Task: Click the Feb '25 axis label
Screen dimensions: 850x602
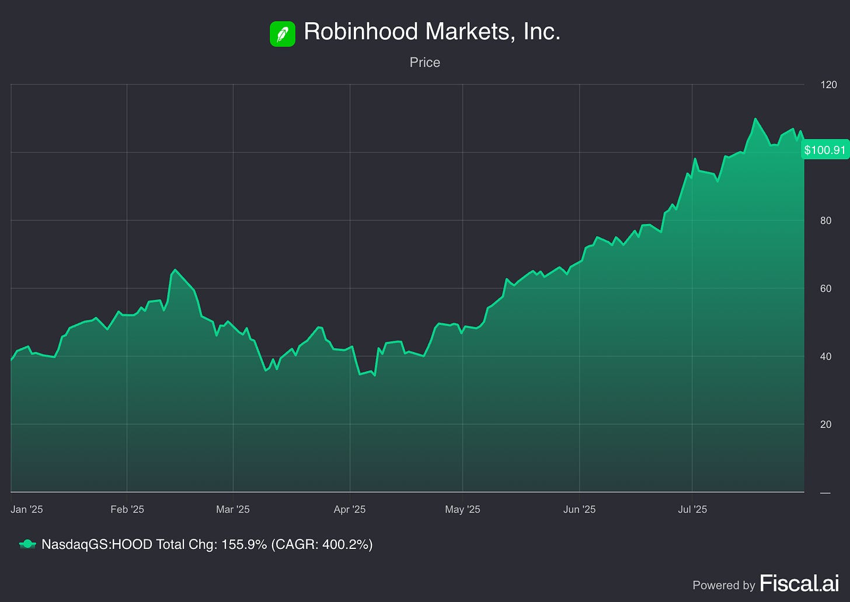Action: (127, 509)
